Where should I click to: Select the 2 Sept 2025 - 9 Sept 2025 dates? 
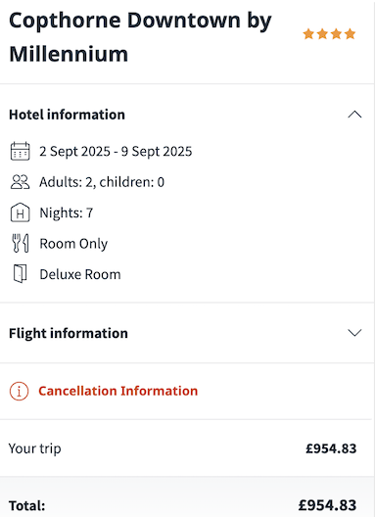point(116,152)
